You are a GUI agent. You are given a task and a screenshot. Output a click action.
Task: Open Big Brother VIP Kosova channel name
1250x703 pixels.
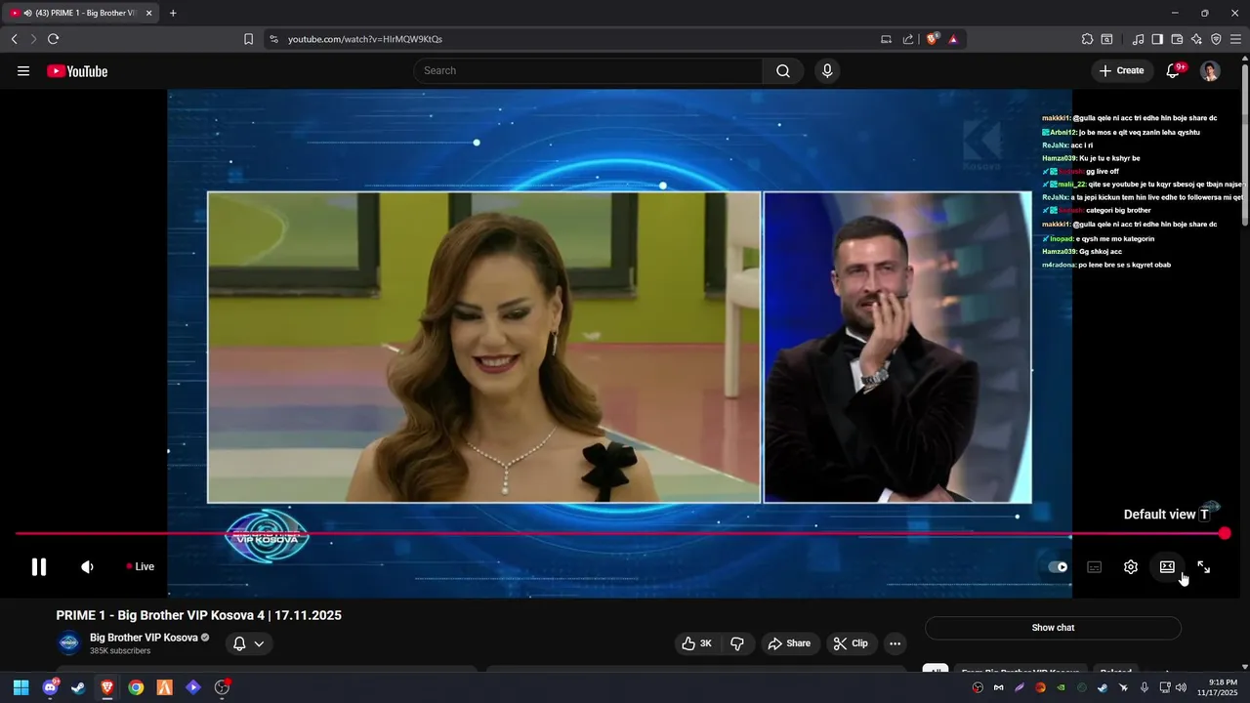[144, 638]
